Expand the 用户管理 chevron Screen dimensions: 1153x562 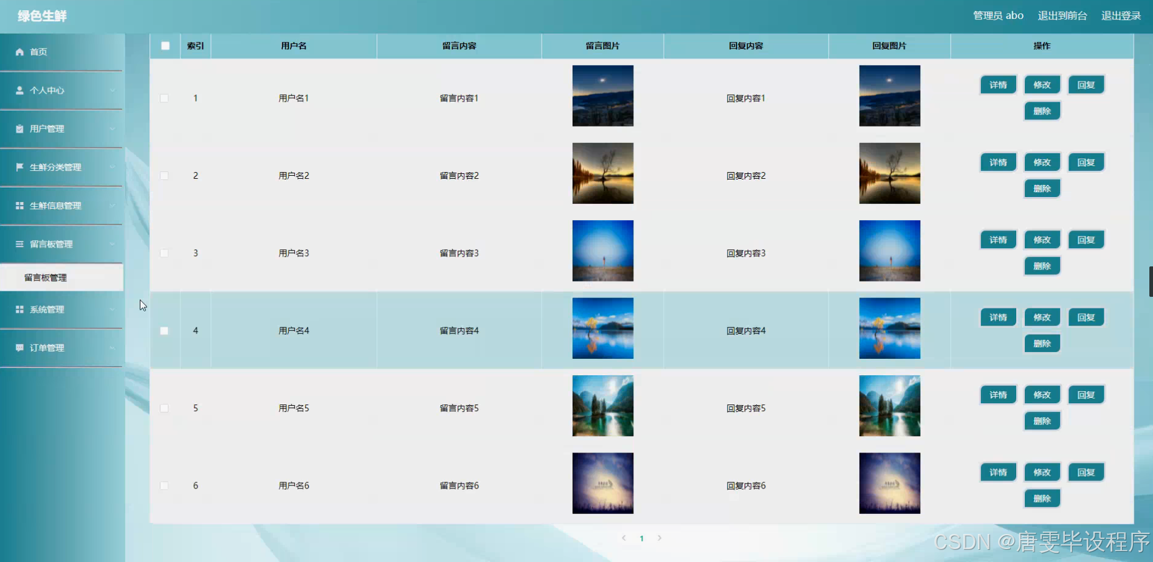click(112, 129)
